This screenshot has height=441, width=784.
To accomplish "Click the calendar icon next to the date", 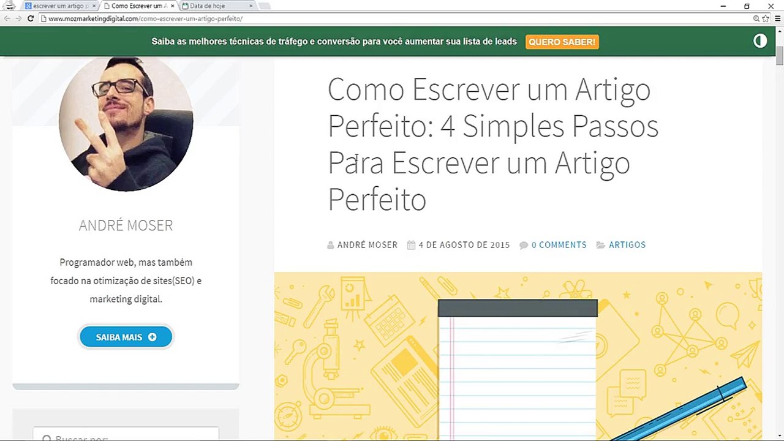I will click(411, 244).
